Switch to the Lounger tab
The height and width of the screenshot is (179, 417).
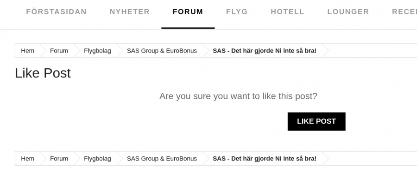point(348,12)
